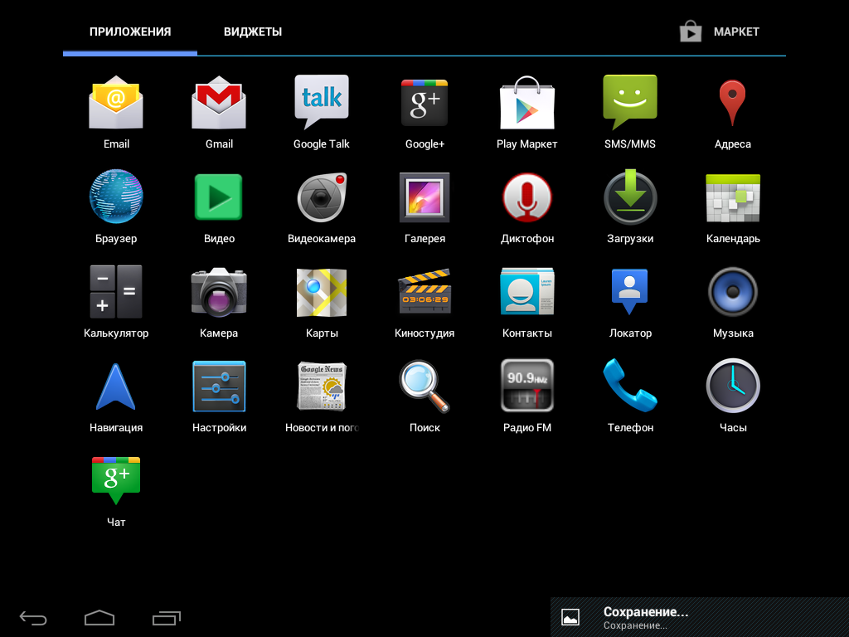Open the Маркет store shortcut
849x637 pixels.
[719, 32]
